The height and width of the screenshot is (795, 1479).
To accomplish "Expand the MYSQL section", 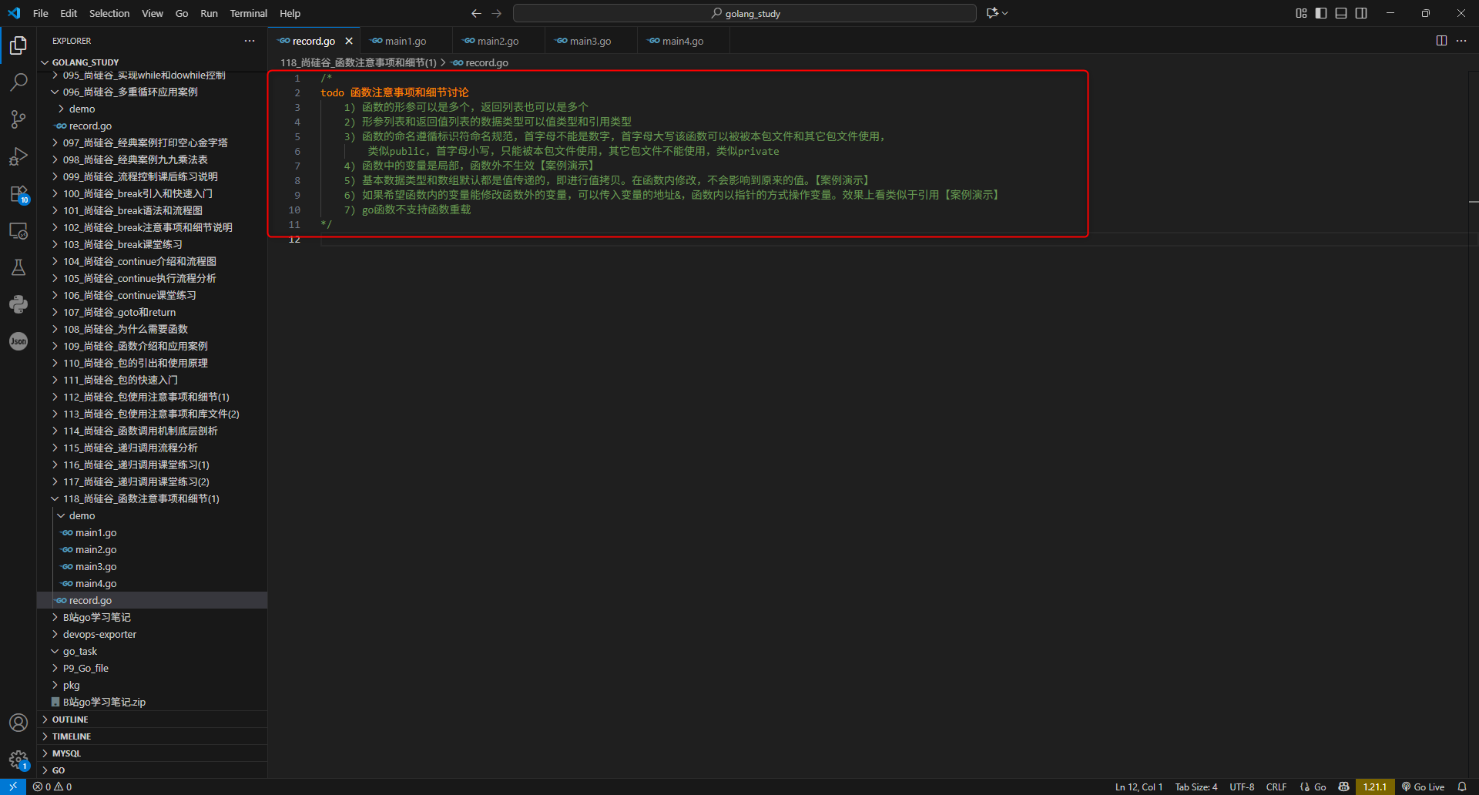I will (x=153, y=753).
